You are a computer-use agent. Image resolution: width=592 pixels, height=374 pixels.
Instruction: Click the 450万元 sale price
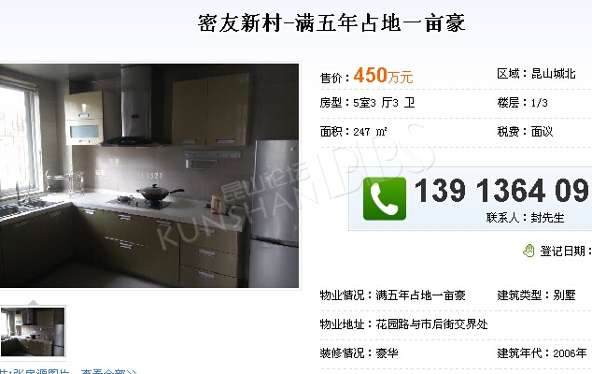tap(383, 75)
